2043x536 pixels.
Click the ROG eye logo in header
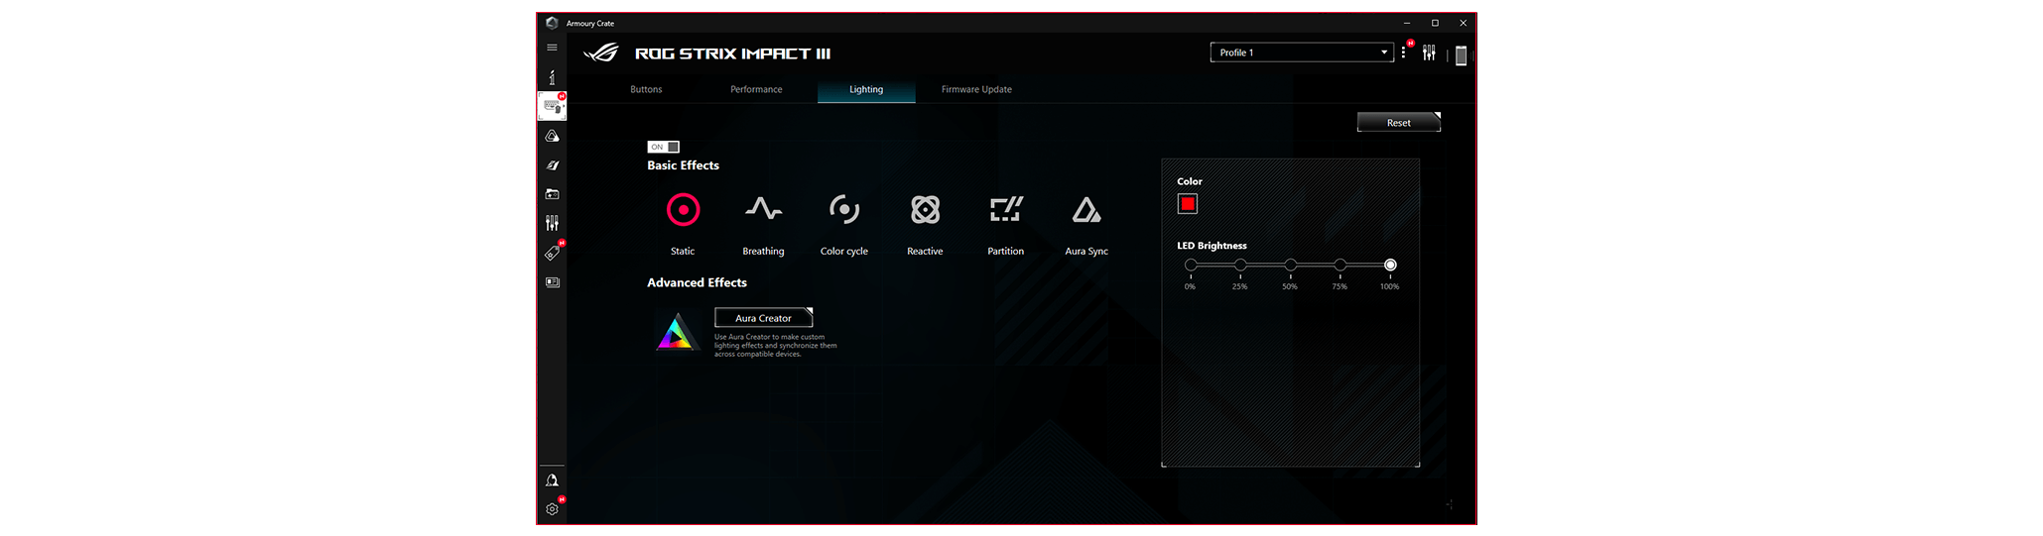click(x=601, y=54)
